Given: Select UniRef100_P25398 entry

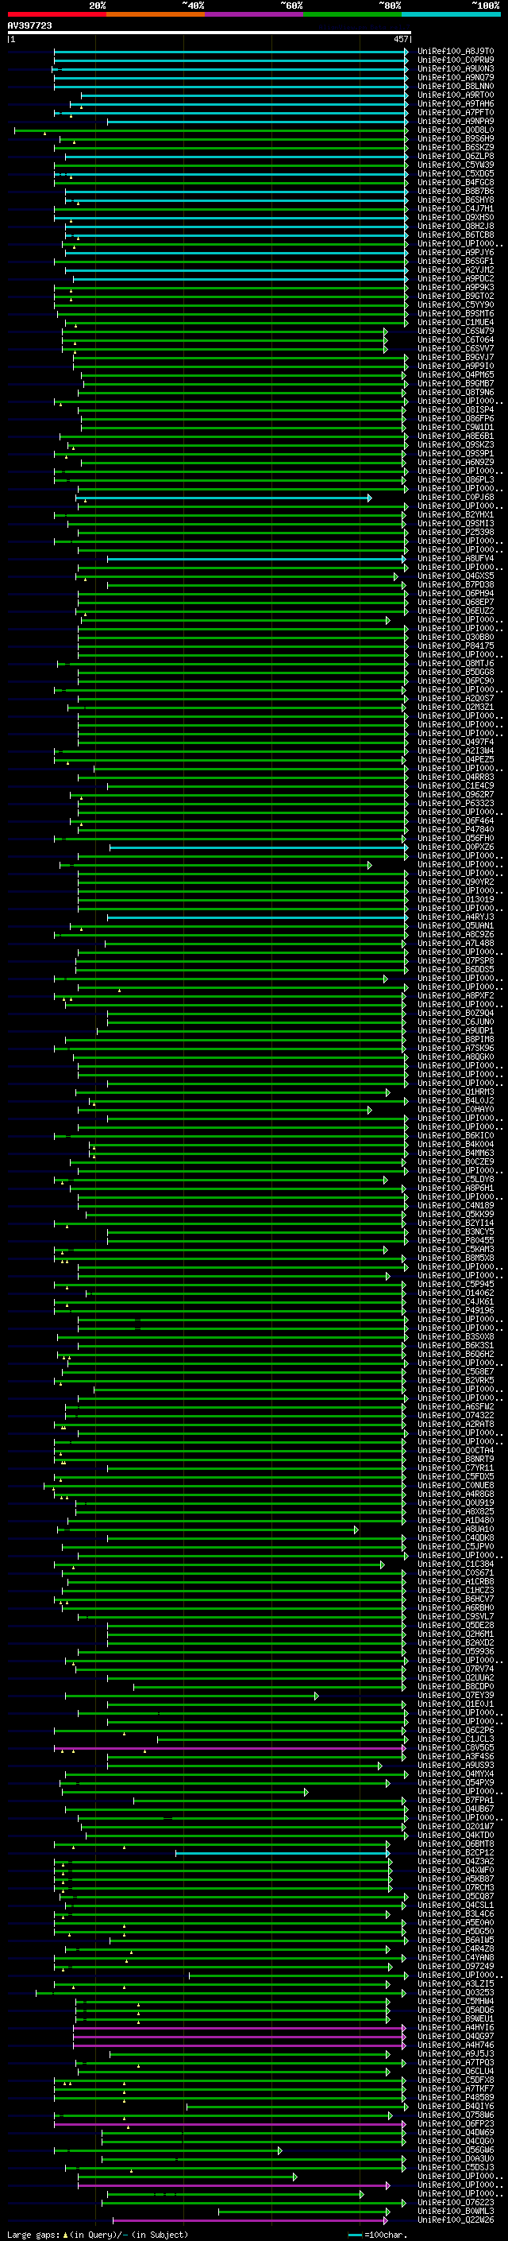Looking at the screenshot, I should [x=456, y=533].
